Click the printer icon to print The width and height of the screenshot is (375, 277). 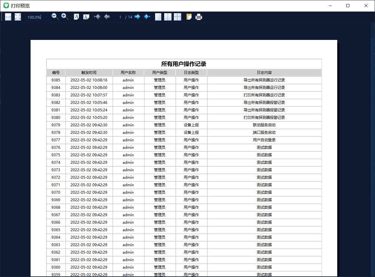199,17
